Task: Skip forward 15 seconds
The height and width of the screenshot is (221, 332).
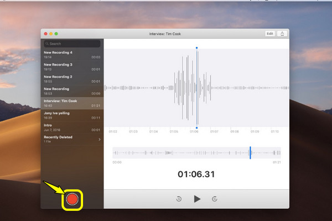Action: coord(215,199)
